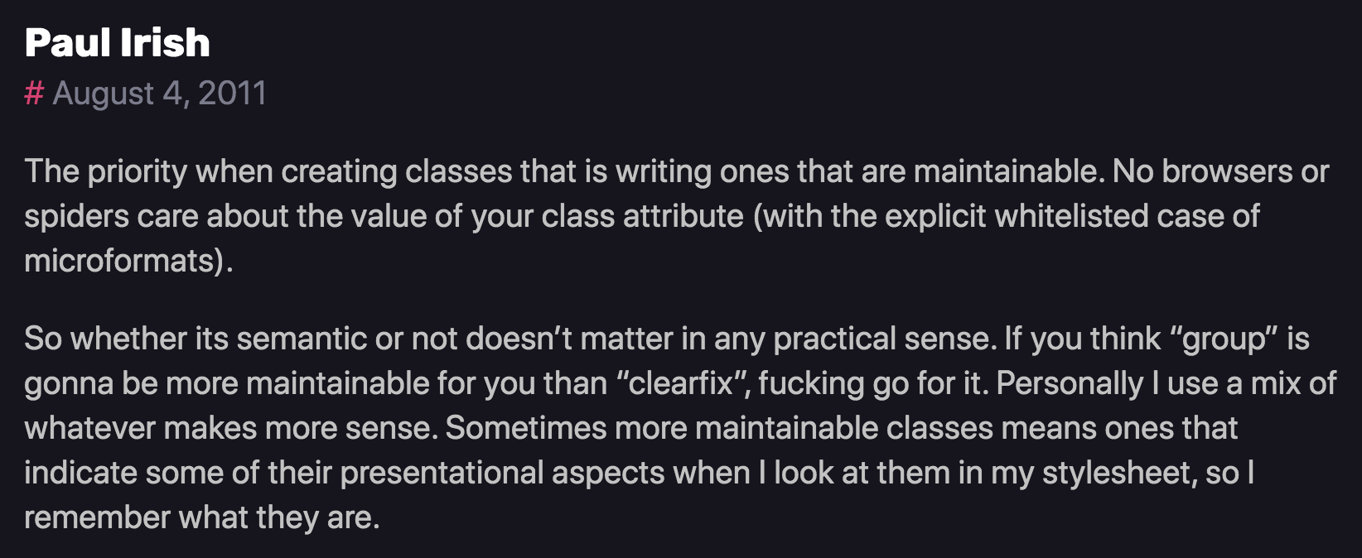Click the word "Personally"

point(1069,383)
